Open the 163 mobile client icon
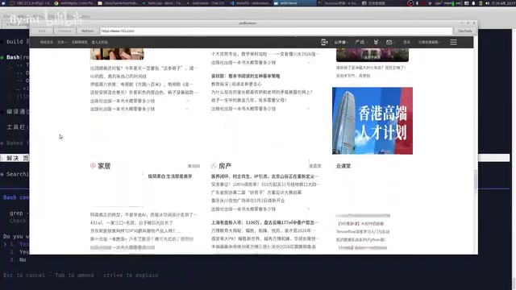The height and width of the screenshot is (290, 516). point(324,42)
